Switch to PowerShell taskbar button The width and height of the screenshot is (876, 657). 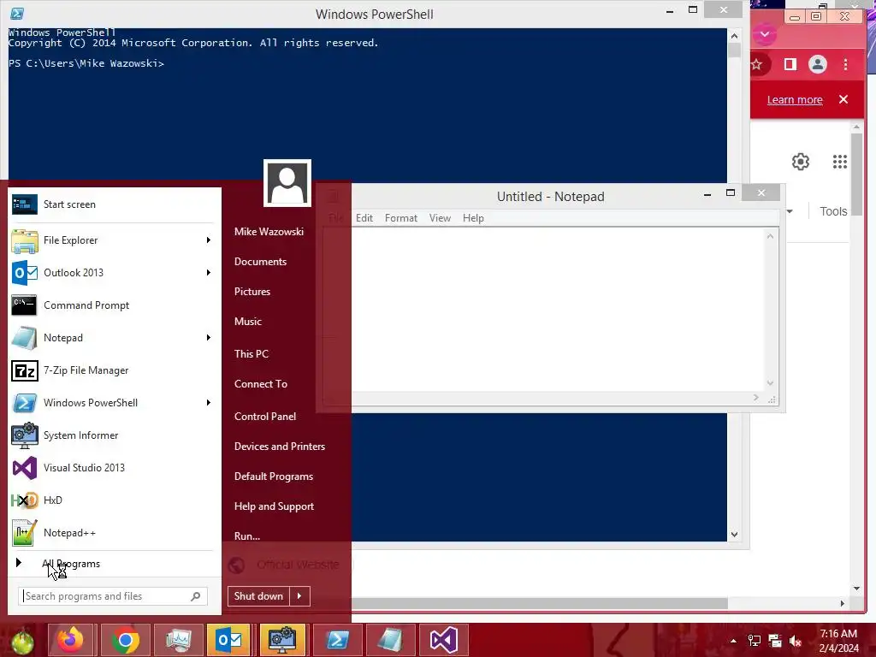click(x=337, y=640)
